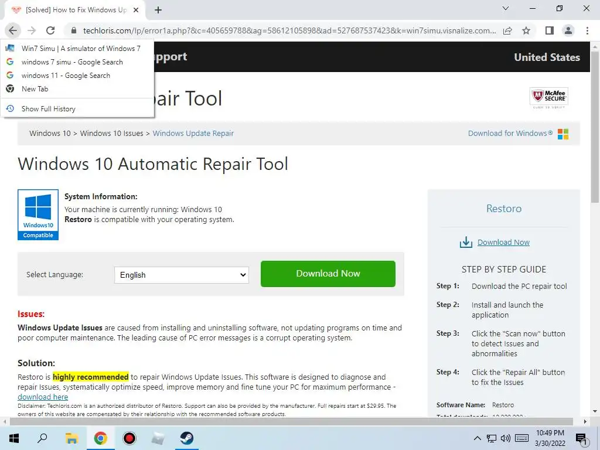600x450 pixels.
Task: Select Win7 Simu history entry
Action: (77, 49)
